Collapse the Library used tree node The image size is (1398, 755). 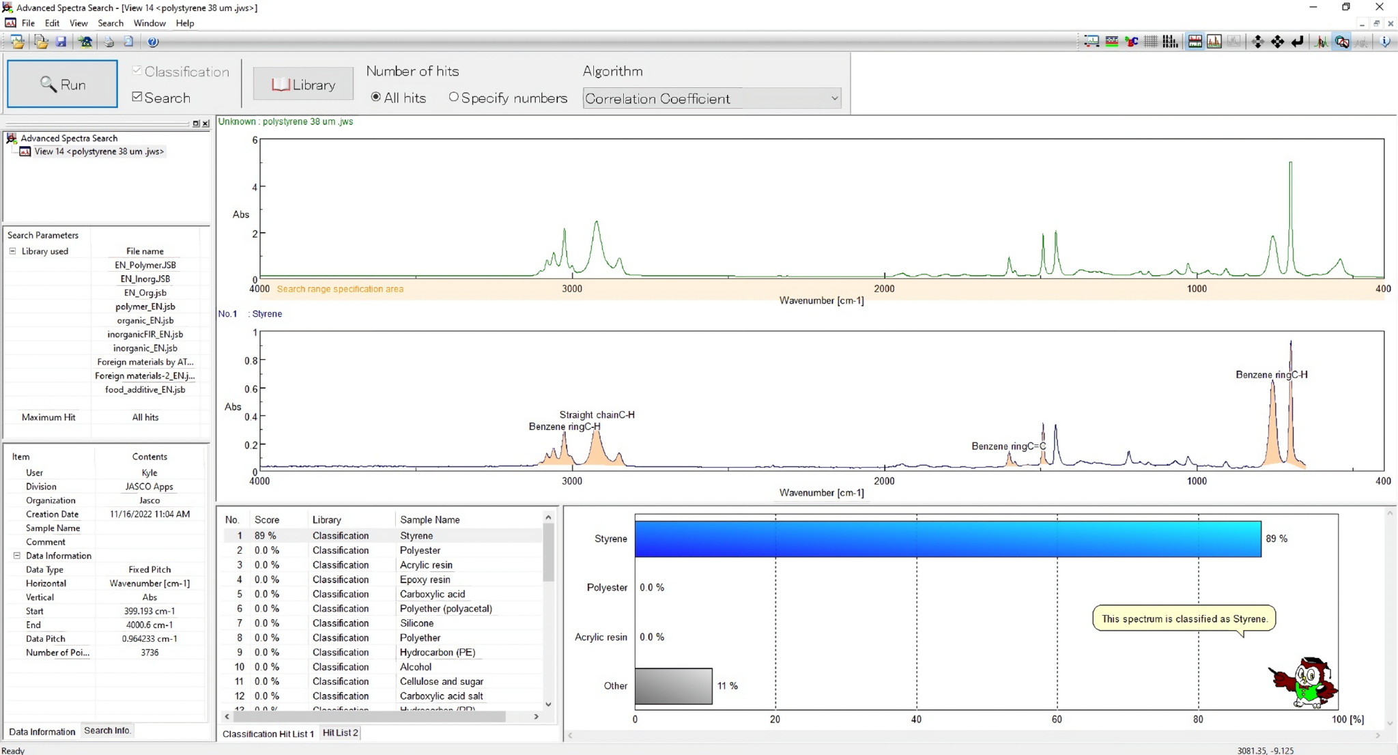pyautogui.click(x=12, y=251)
